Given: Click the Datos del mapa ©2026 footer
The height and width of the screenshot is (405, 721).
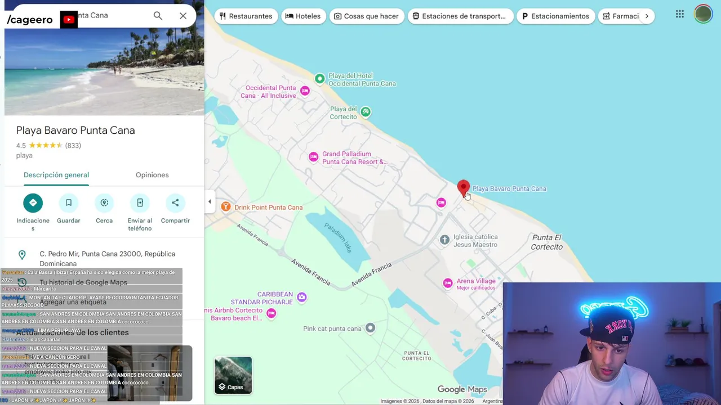Looking at the screenshot, I should 448,401.
